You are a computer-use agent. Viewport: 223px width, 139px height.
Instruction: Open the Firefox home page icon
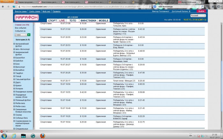click(213, 7)
